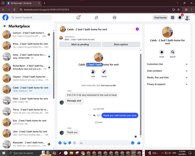Click the Name edit pencil icon
This screenshot has height=156, width=195.
coord(104,72)
